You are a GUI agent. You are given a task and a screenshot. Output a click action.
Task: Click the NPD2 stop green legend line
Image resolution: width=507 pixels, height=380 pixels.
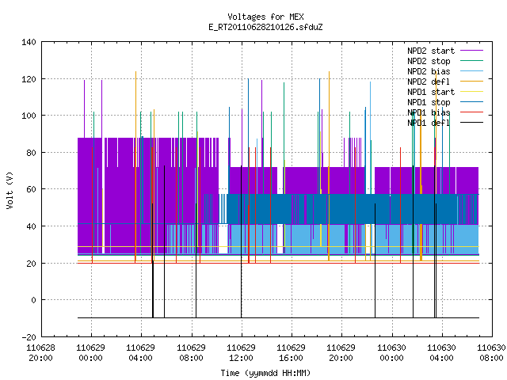pyautogui.click(x=471, y=61)
